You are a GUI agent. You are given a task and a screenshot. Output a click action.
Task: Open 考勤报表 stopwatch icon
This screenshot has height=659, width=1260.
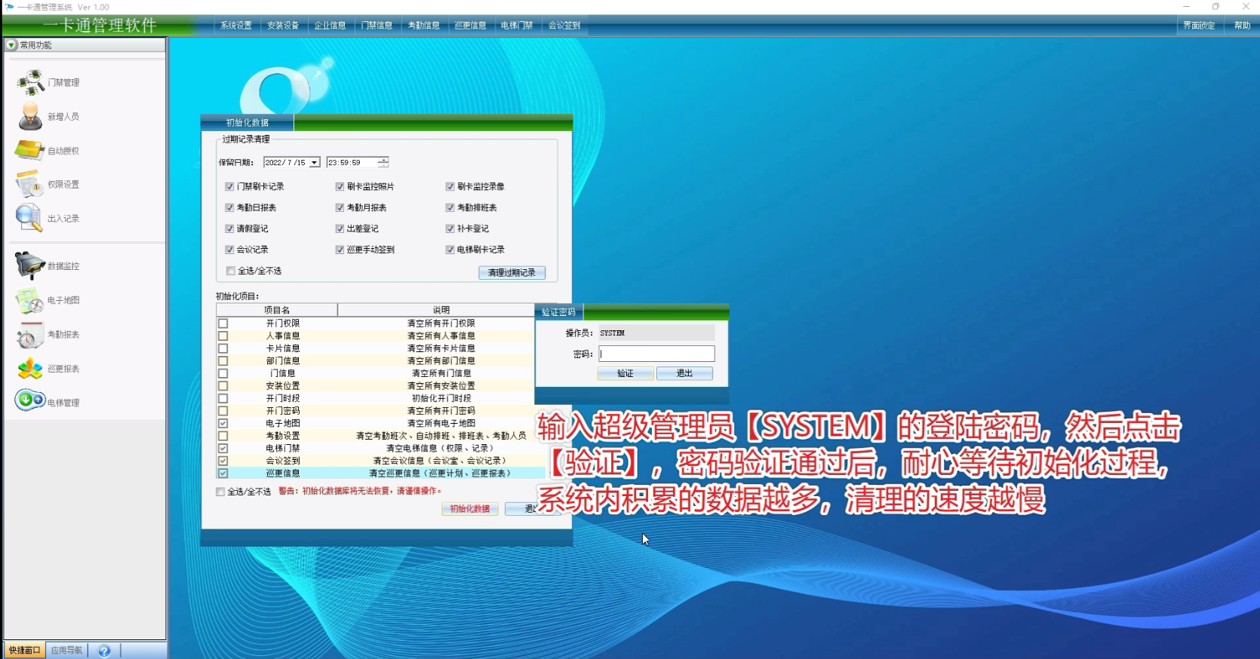(x=30, y=335)
